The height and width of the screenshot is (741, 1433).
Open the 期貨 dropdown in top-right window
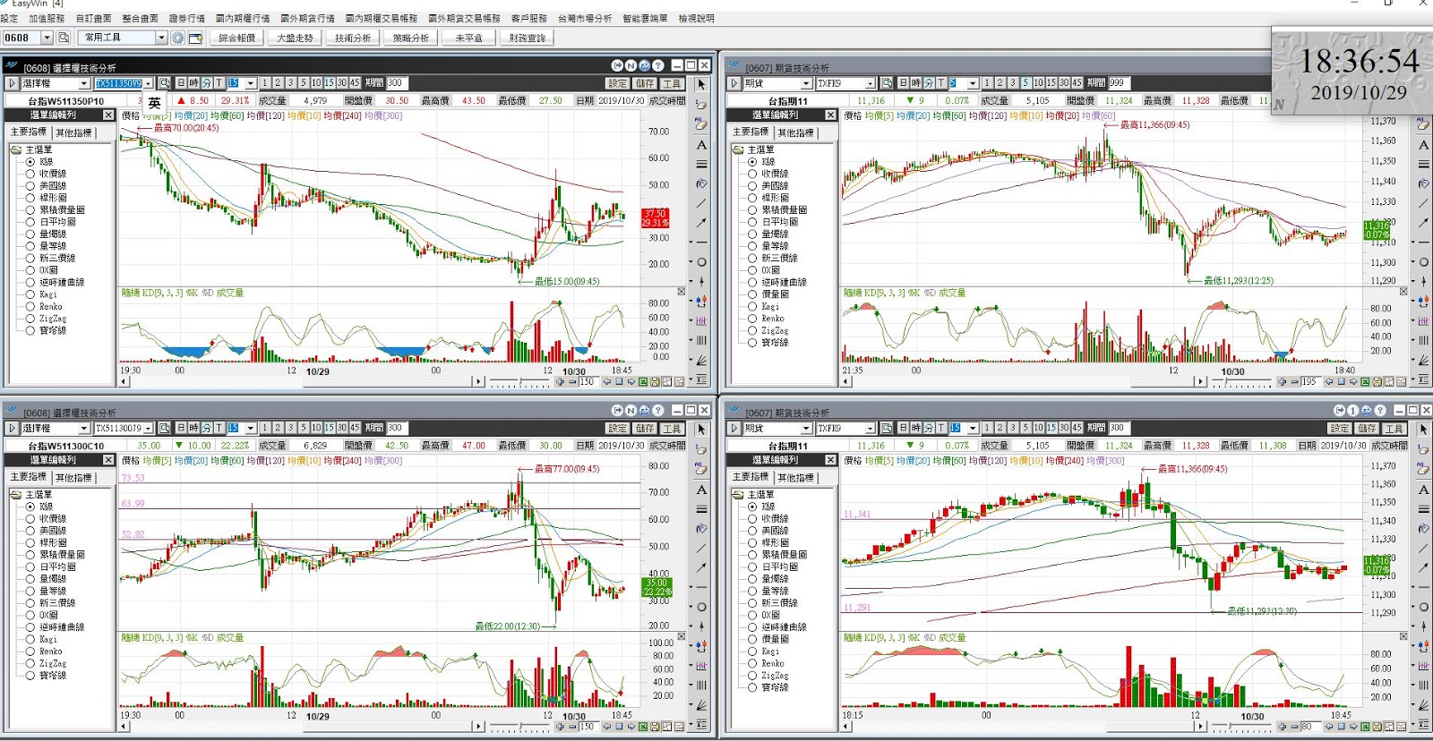806,83
